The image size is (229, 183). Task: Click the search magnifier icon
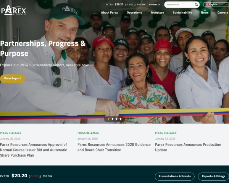pos(196,5)
